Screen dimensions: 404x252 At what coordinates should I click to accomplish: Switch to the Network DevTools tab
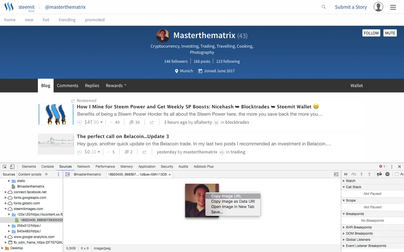84,167
